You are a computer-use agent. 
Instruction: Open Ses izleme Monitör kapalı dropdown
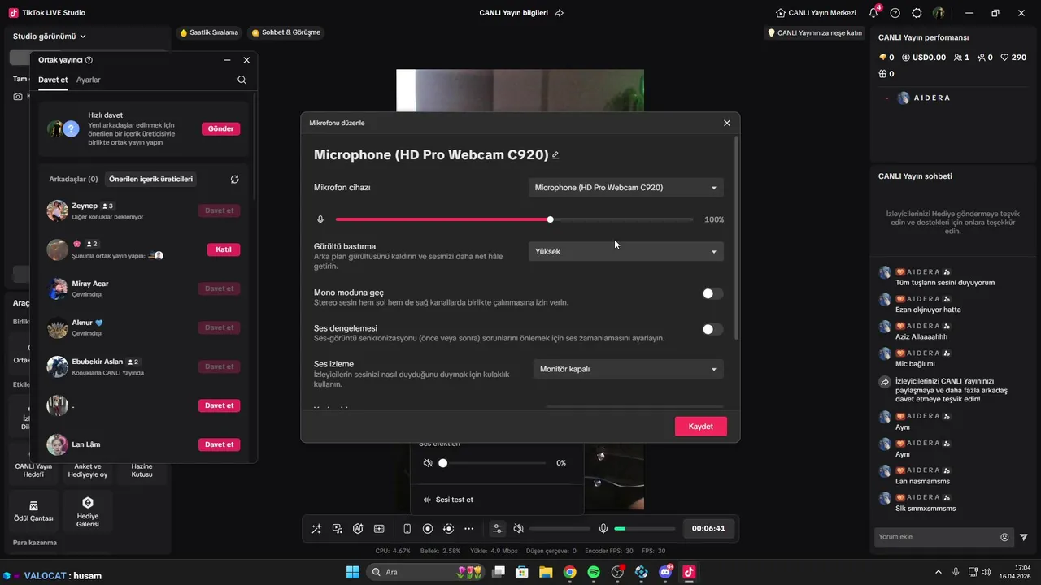point(628,369)
